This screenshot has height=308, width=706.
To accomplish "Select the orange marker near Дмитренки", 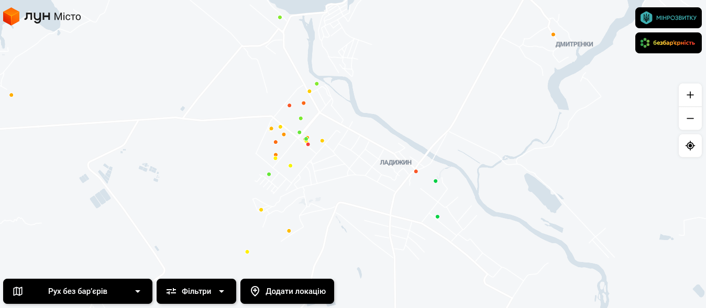I will click(x=553, y=35).
